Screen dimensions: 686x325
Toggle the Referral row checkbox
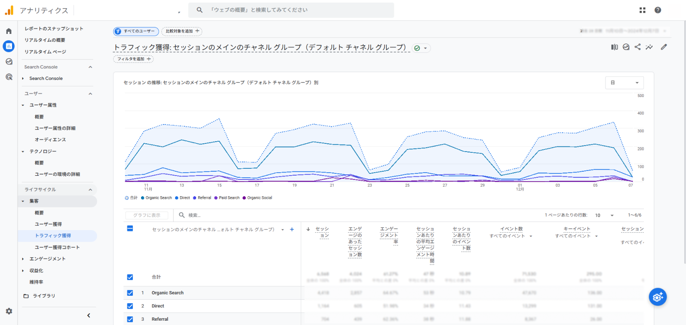[x=130, y=319]
